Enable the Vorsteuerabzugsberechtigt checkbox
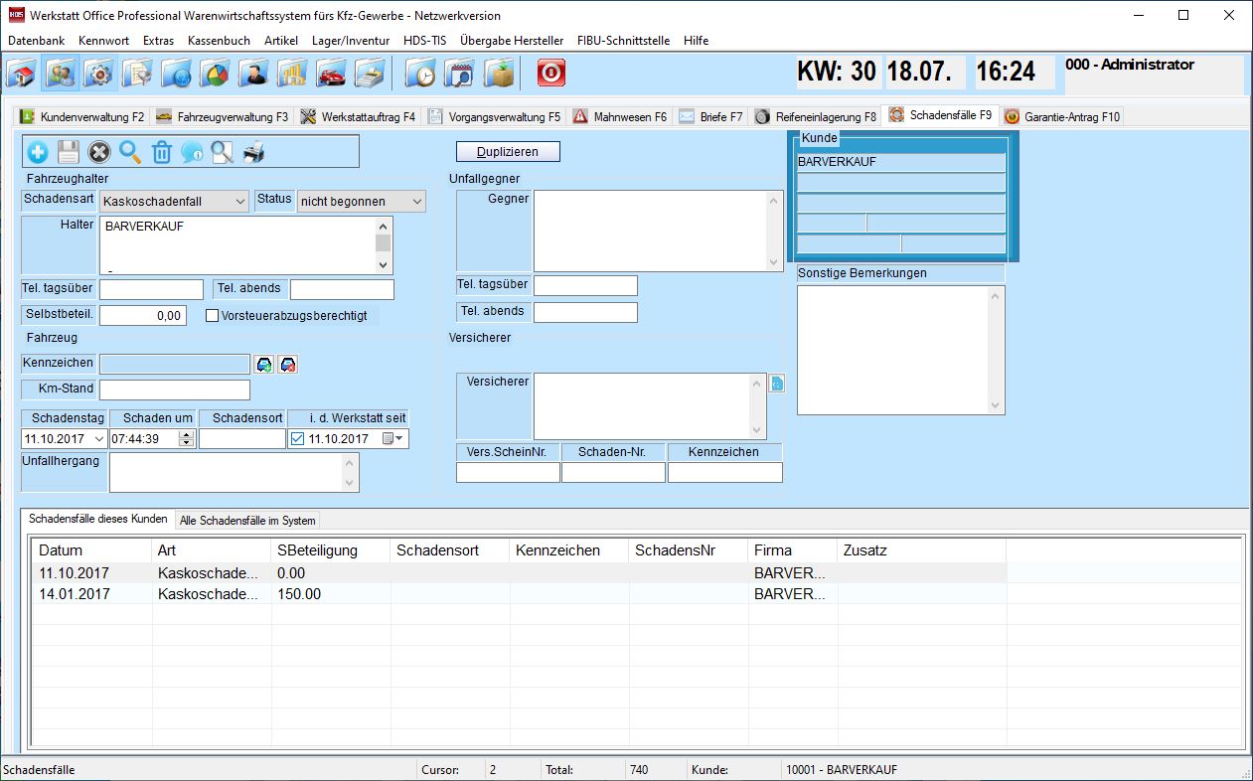The width and height of the screenshot is (1253, 781). coord(213,315)
